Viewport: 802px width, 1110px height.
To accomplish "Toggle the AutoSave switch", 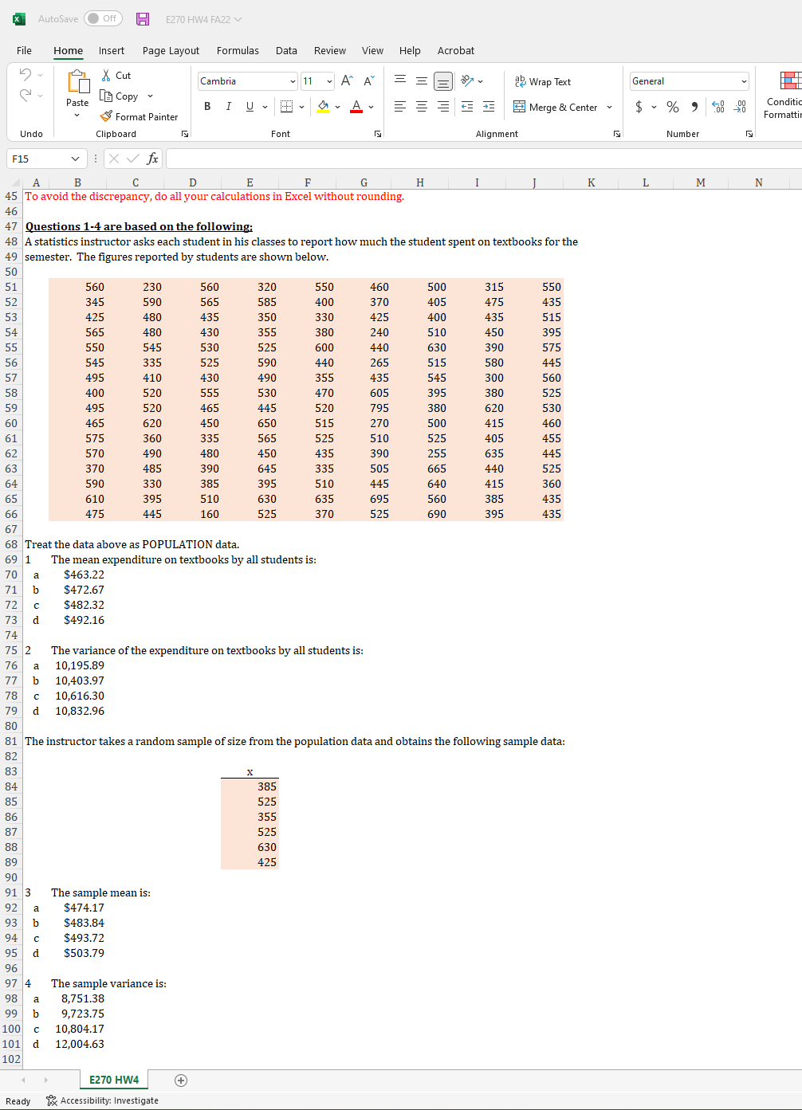I will coord(102,18).
